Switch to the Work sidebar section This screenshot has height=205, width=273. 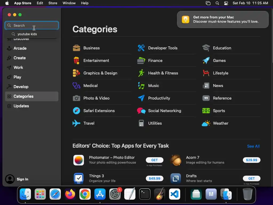click(31, 68)
